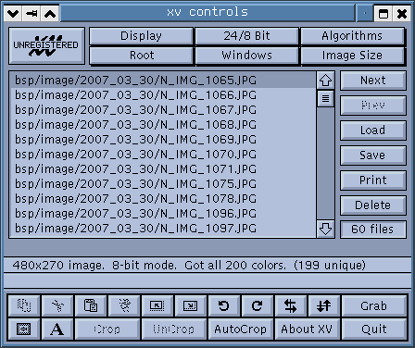This screenshot has height=348, width=415.
Task: Click the '60 files' count label
Action: tap(373, 230)
